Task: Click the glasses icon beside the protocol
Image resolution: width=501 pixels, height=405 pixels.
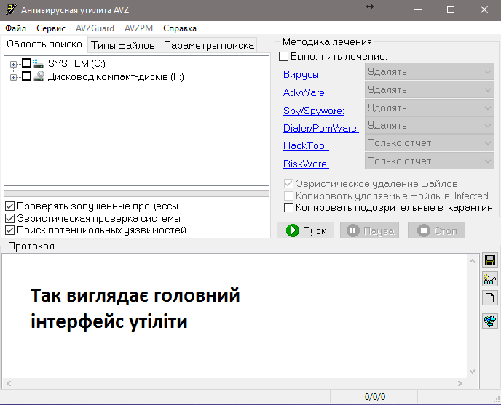Action: click(x=489, y=279)
